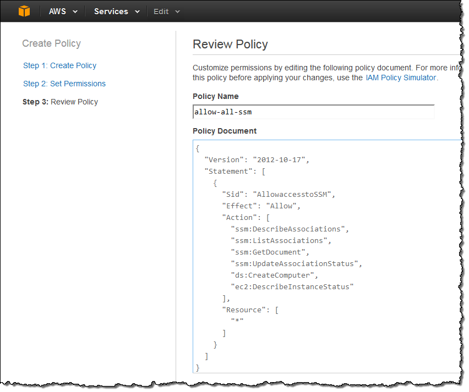This screenshot has width=469, height=392.
Task: Expand the Services dropdown menu
Action: [117, 12]
